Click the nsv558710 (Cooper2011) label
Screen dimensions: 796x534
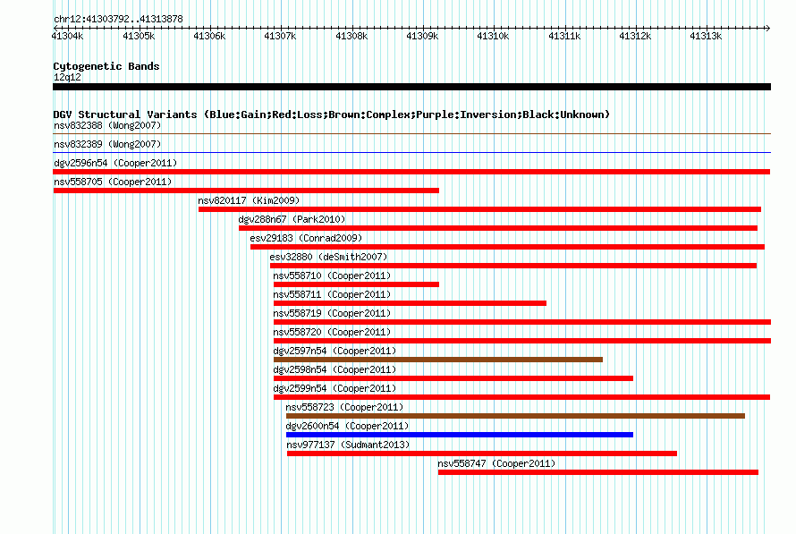(332, 275)
